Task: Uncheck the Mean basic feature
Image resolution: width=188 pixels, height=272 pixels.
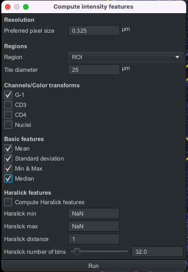Action: (8, 148)
